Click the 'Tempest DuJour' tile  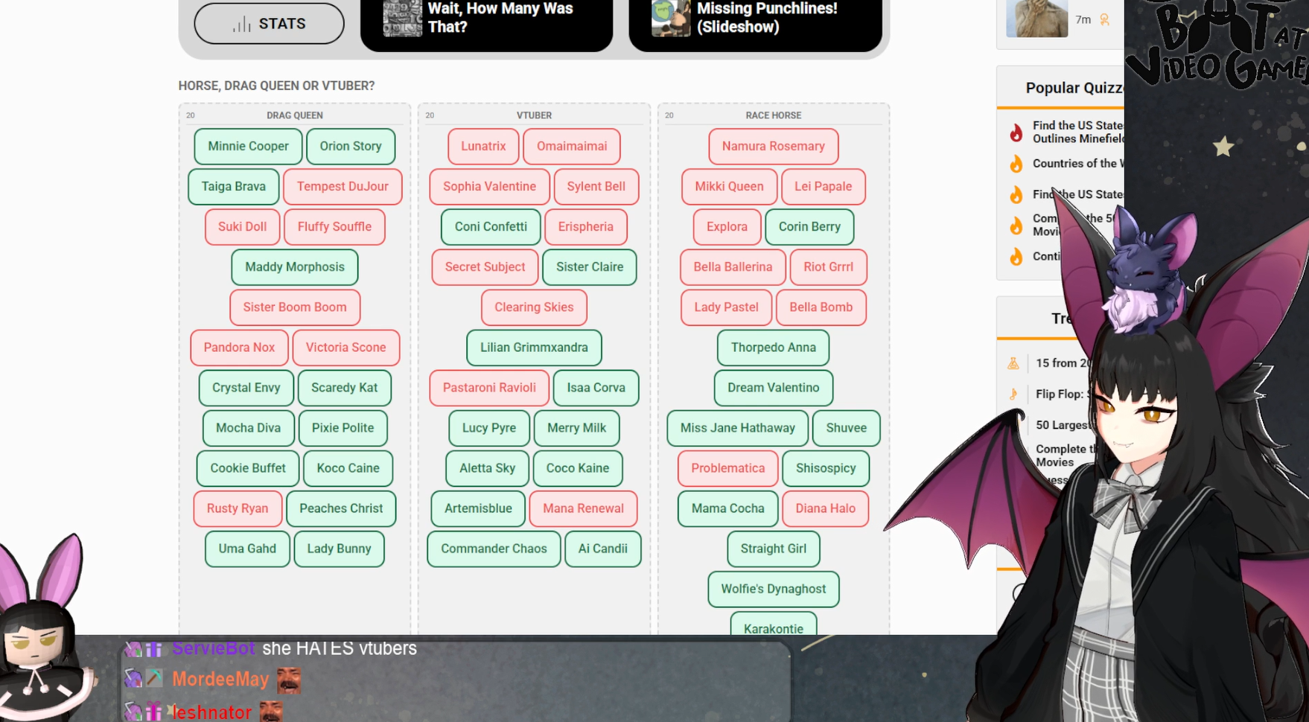click(343, 187)
